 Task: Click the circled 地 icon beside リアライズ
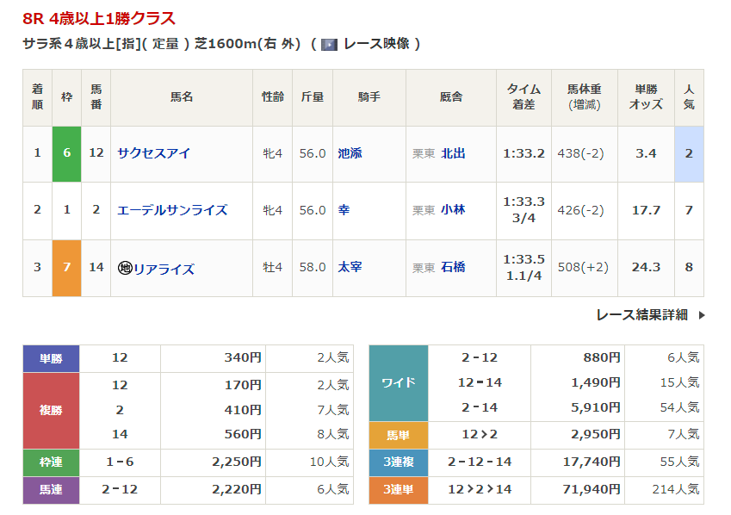tap(124, 268)
